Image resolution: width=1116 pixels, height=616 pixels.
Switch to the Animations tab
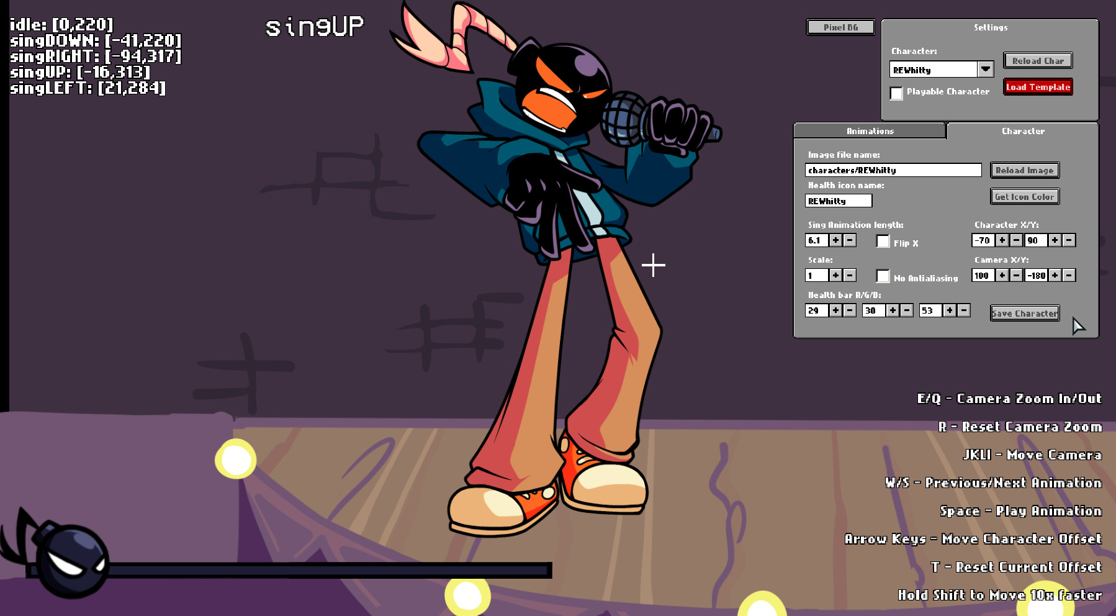click(870, 131)
